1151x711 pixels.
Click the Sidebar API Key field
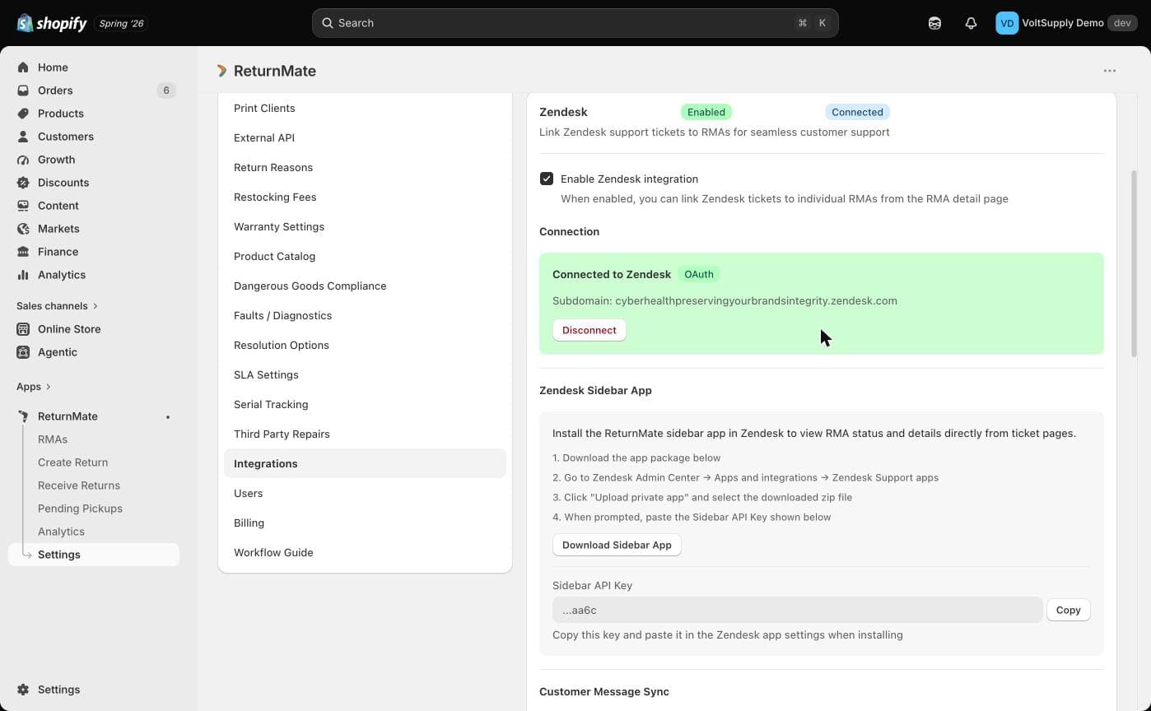click(x=797, y=610)
